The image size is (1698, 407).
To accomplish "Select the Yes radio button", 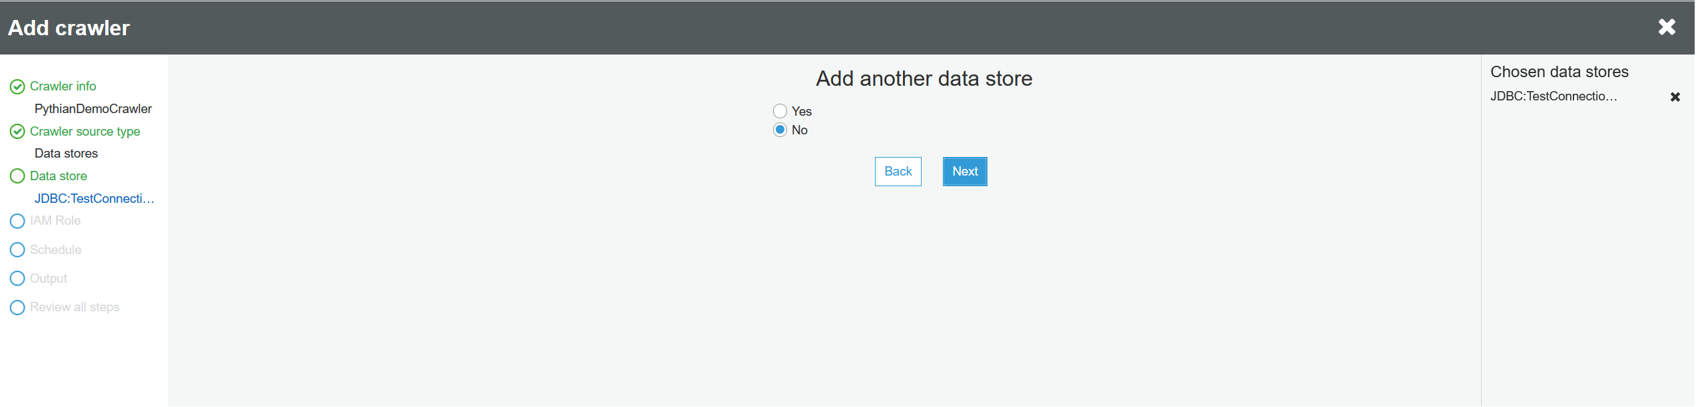I will point(780,111).
